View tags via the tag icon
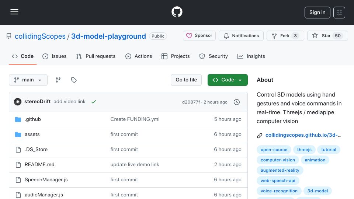Image resolution: width=354 pixels, height=199 pixels. [74, 80]
